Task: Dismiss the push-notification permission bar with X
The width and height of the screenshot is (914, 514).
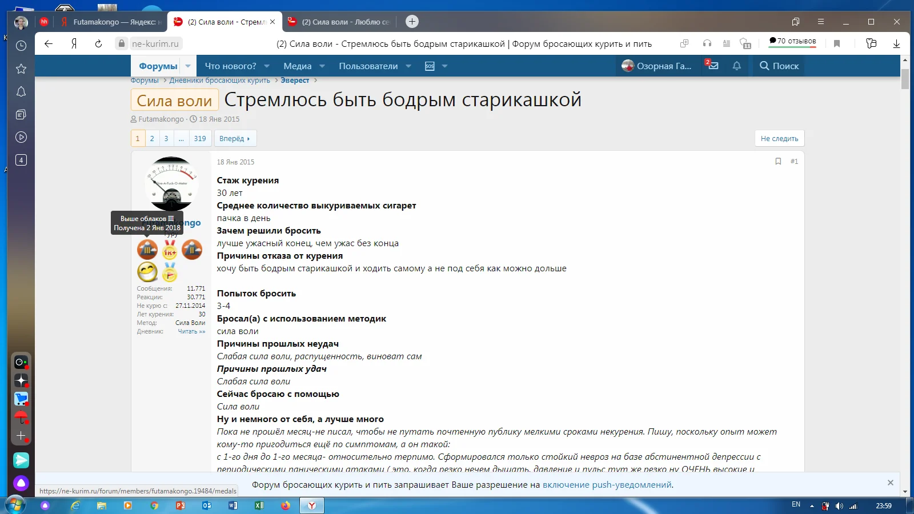Action: click(891, 483)
